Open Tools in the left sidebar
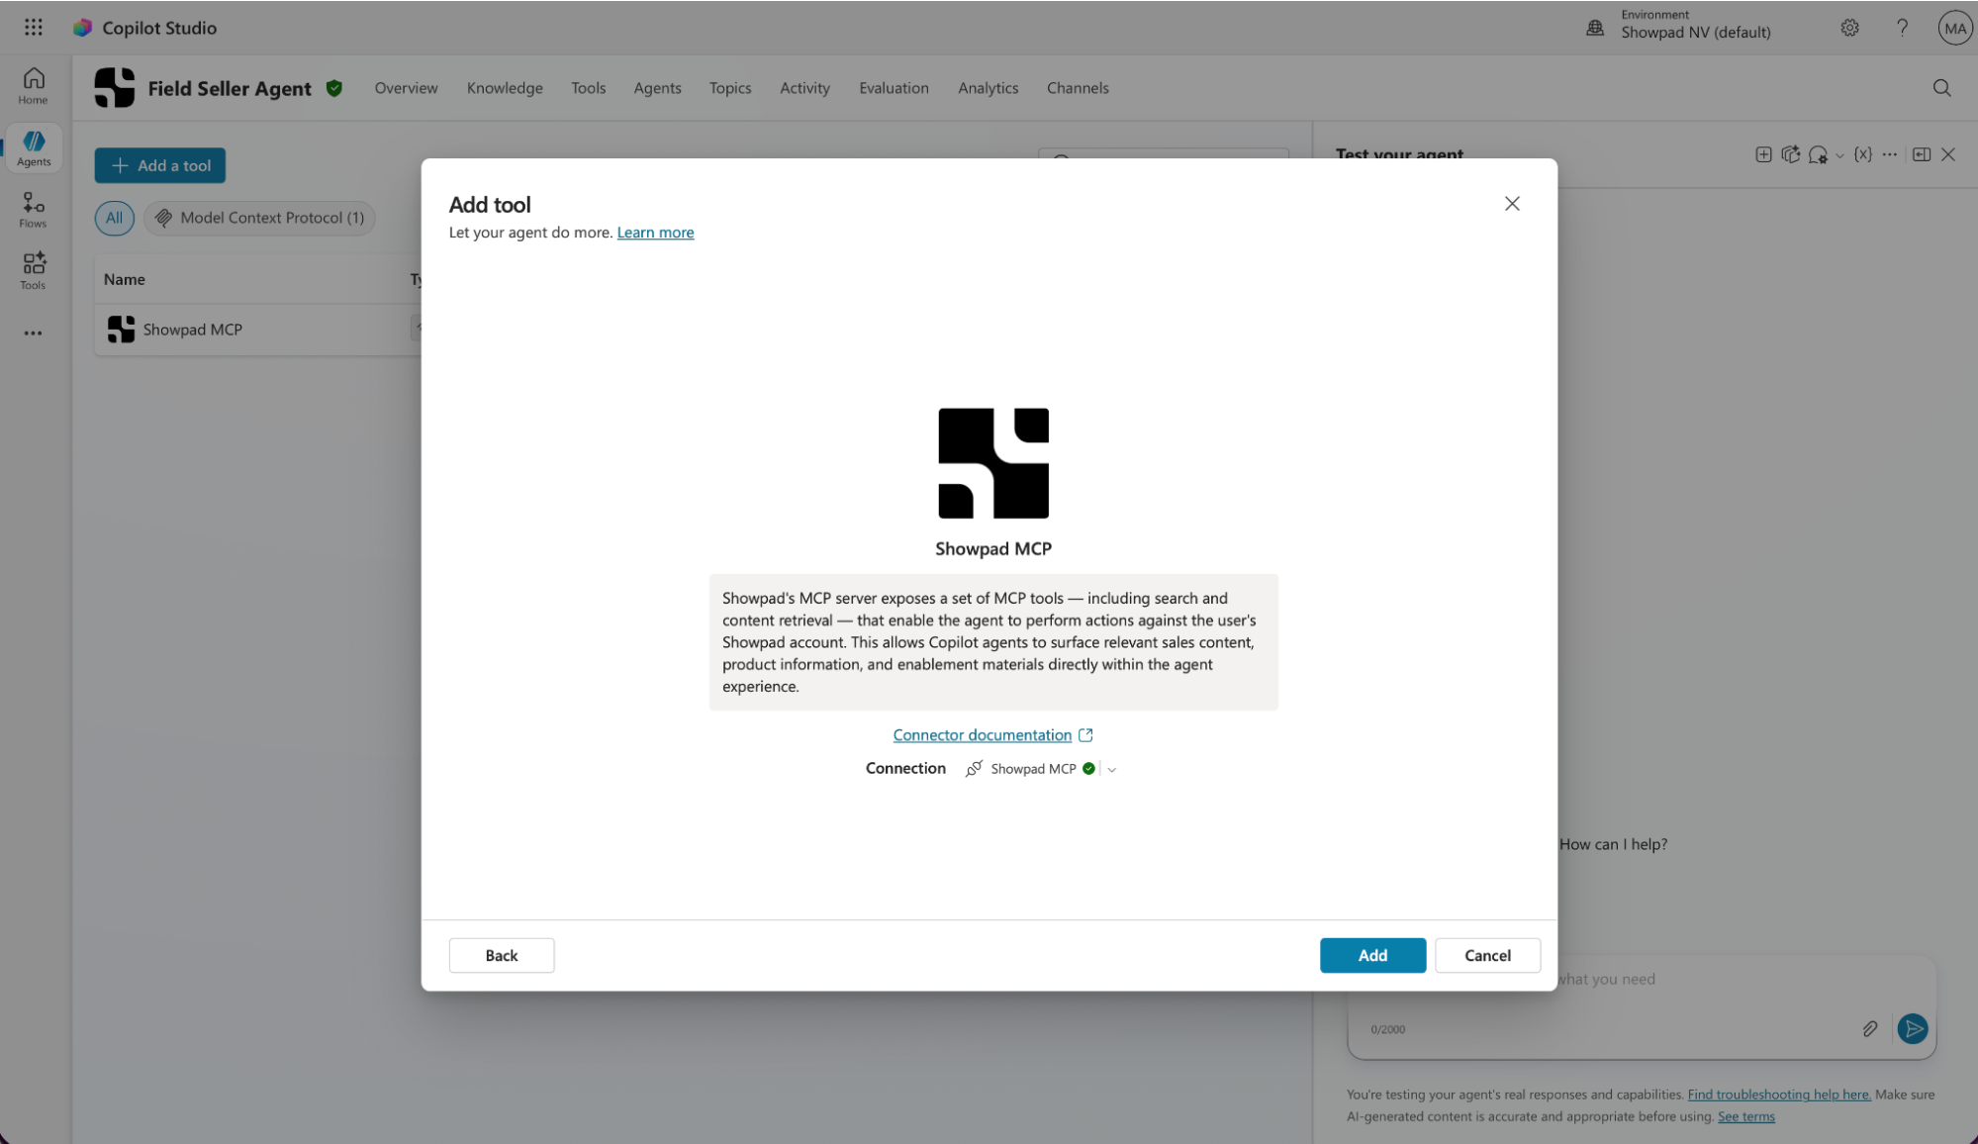The height and width of the screenshot is (1144, 1978). [33, 271]
